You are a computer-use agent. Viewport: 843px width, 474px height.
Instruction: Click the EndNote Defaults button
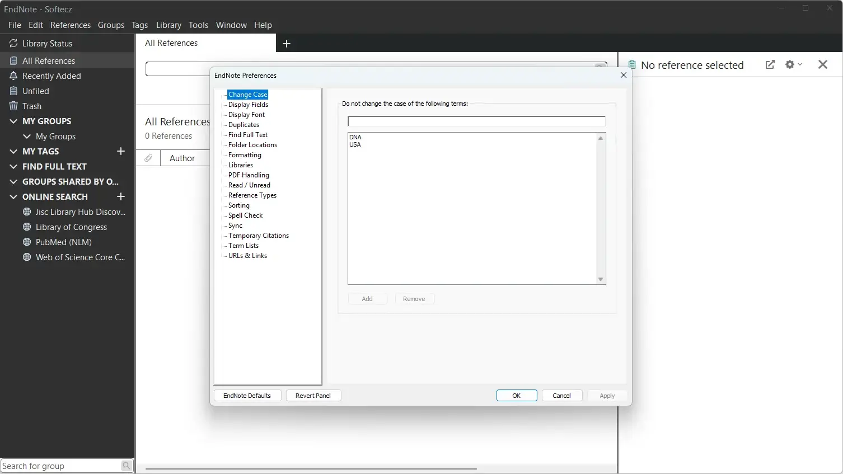(247, 396)
